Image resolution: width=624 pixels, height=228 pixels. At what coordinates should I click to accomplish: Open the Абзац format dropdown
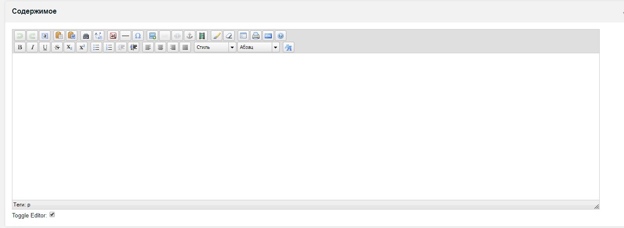click(x=259, y=47)
